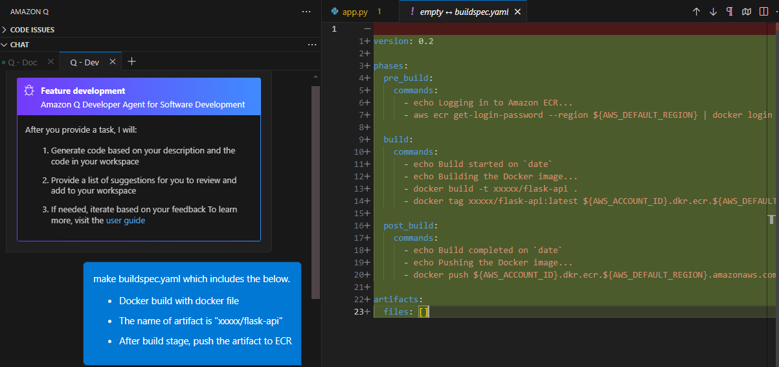Click the 'make buildspec.yaml which includes the below.' message
The height and width of the screenshot is (367, 779).
coord(192,279)
